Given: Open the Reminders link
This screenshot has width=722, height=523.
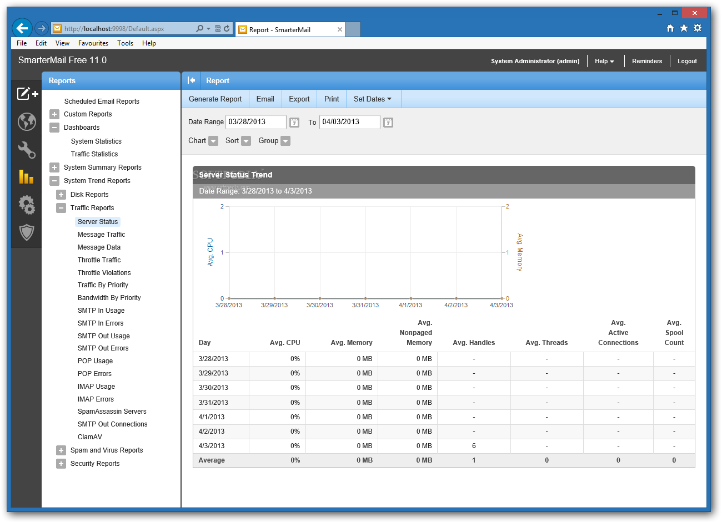Looking at the screenshot, I should [x=647, y=61].
